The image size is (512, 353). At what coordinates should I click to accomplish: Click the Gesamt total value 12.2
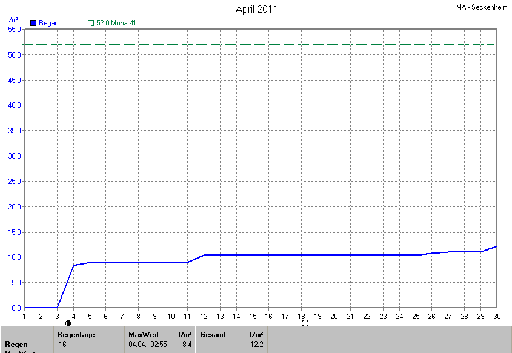[x=256, y=344]
